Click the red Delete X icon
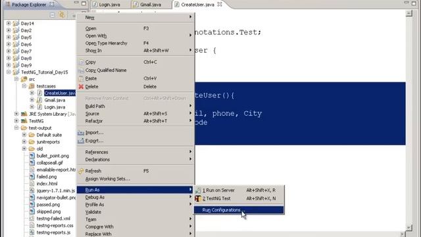This screenshot has width=421, height=237. click(81, 86)
